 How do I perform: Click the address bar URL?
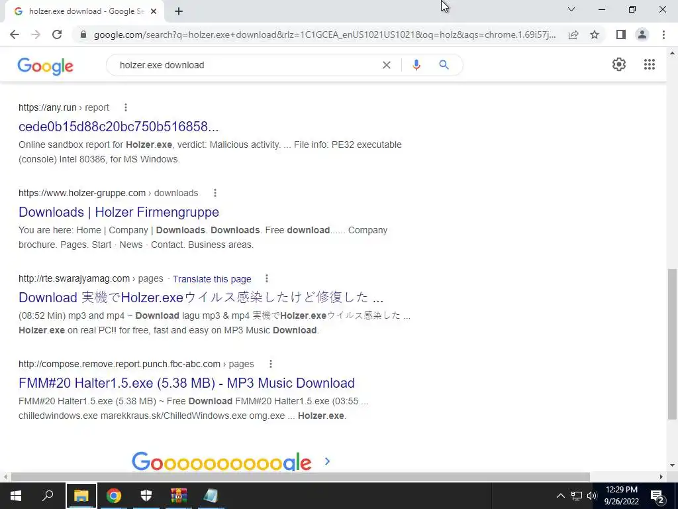click(x=324, y=34)
